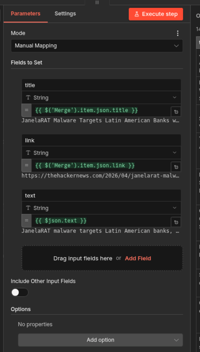Click the Add Field link
The width and height of the screenshot is (200, 352).
(x=138, y=258)
